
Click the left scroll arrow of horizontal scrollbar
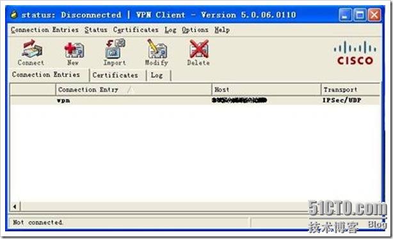[x=15, y=206]
